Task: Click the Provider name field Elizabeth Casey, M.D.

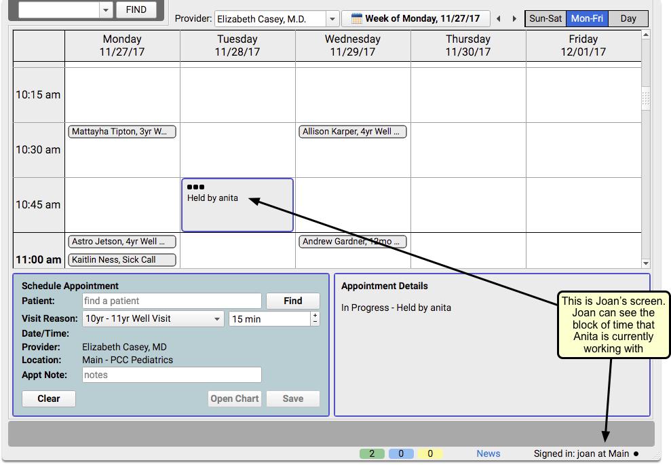Action: pos(271,19)
